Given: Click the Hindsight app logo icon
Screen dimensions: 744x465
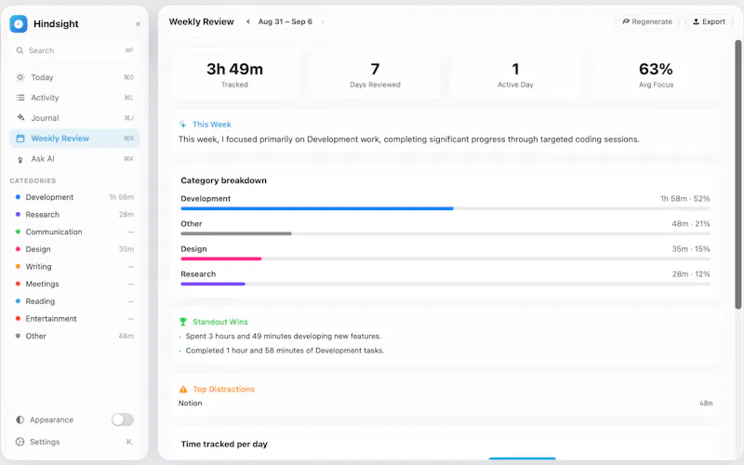Looking at the screenshot, I should tap(19, 24).
